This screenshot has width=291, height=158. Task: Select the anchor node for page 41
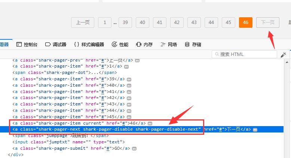click(68, 92)
